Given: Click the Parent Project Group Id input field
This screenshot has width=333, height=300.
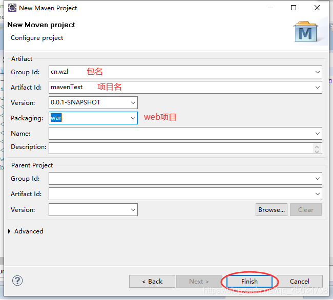Looking at the screenshot, I should coord(185,179).
